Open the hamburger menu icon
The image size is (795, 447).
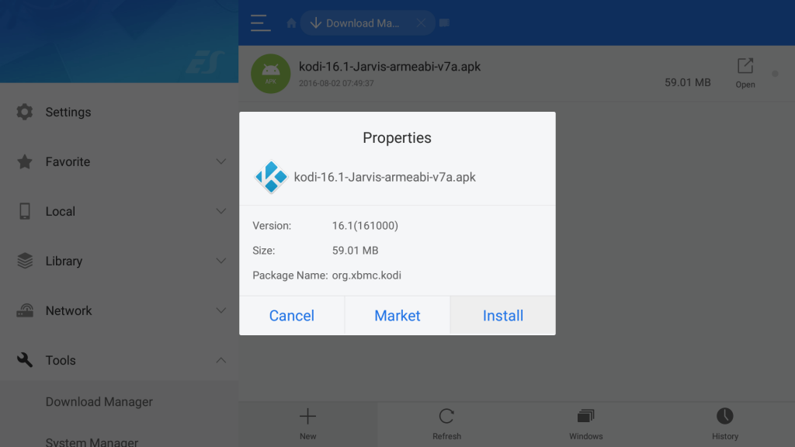pyautogui.click(x=260, y=23)
